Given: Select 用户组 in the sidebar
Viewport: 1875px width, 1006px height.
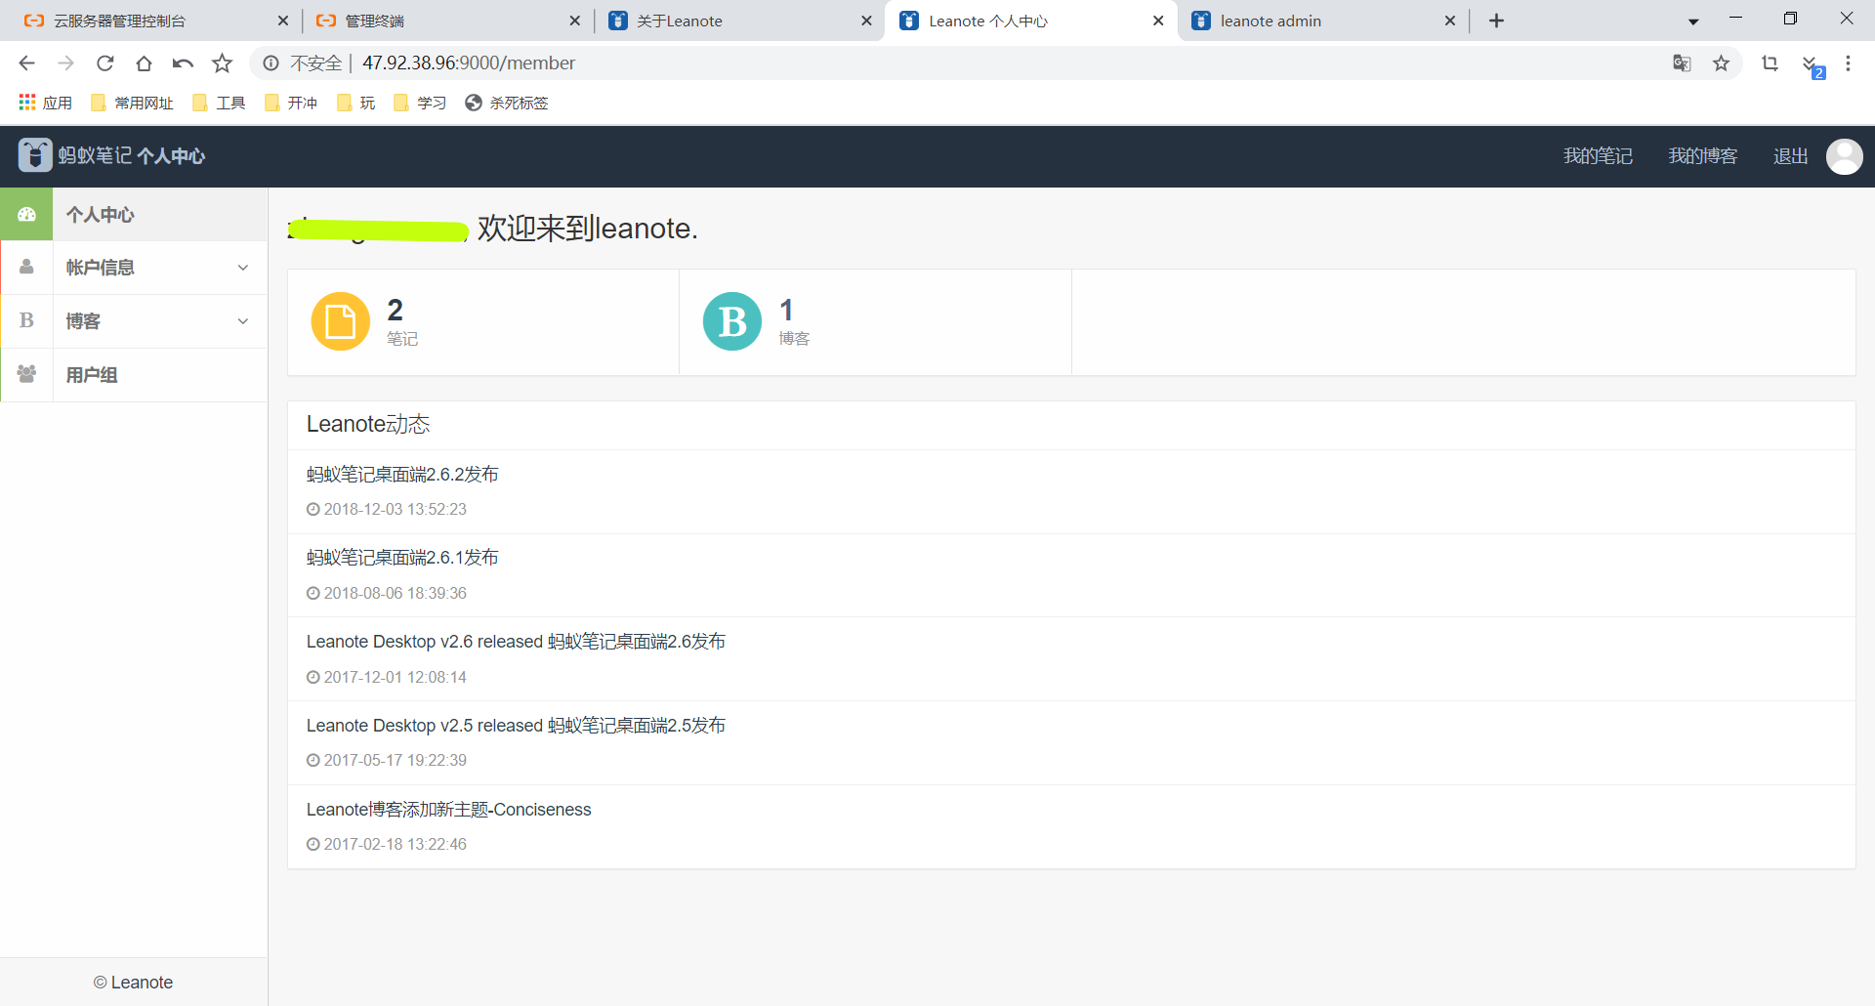Looking at the screenshot, I should tap(134, 375).
